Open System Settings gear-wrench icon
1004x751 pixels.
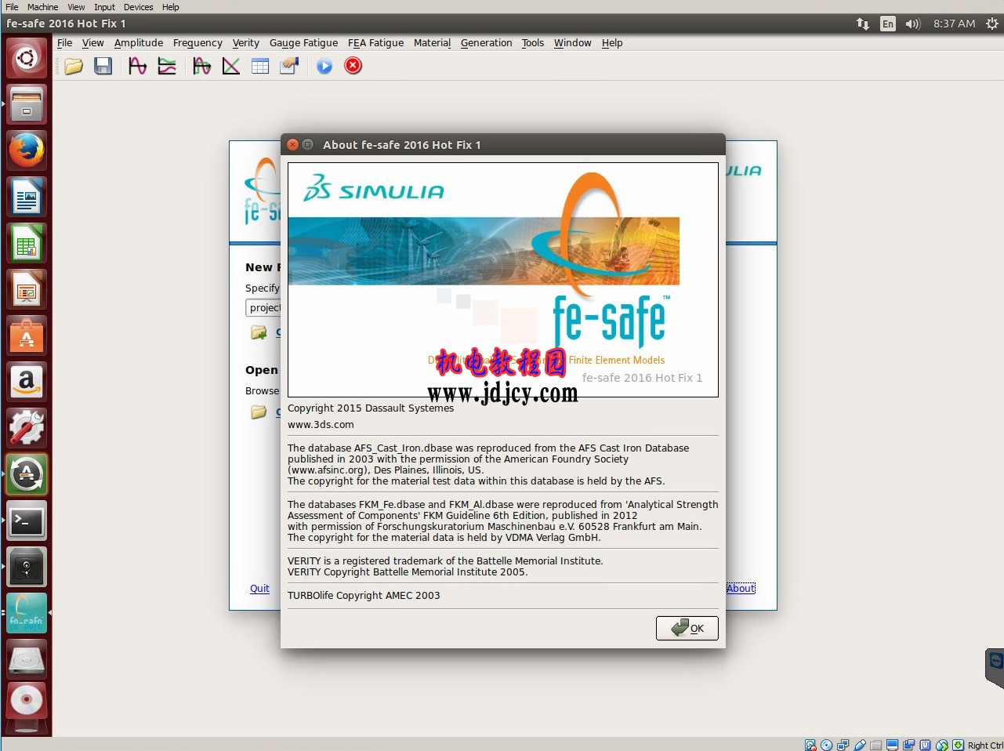[x=27, y=428]
